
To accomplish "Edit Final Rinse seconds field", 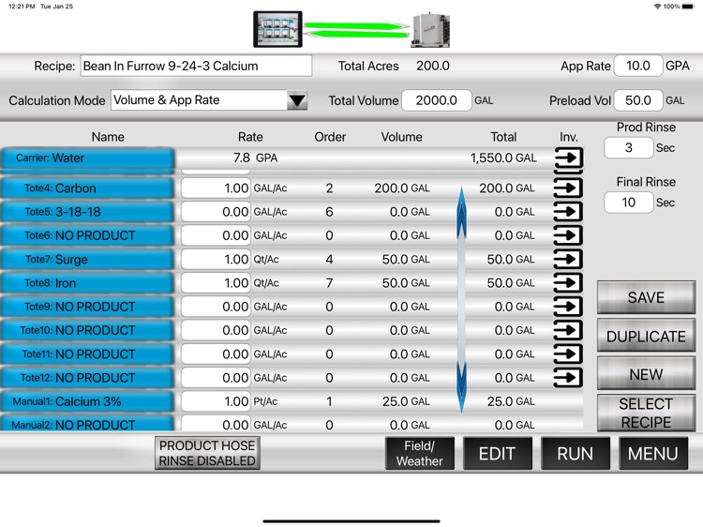I will click(629, 203).
